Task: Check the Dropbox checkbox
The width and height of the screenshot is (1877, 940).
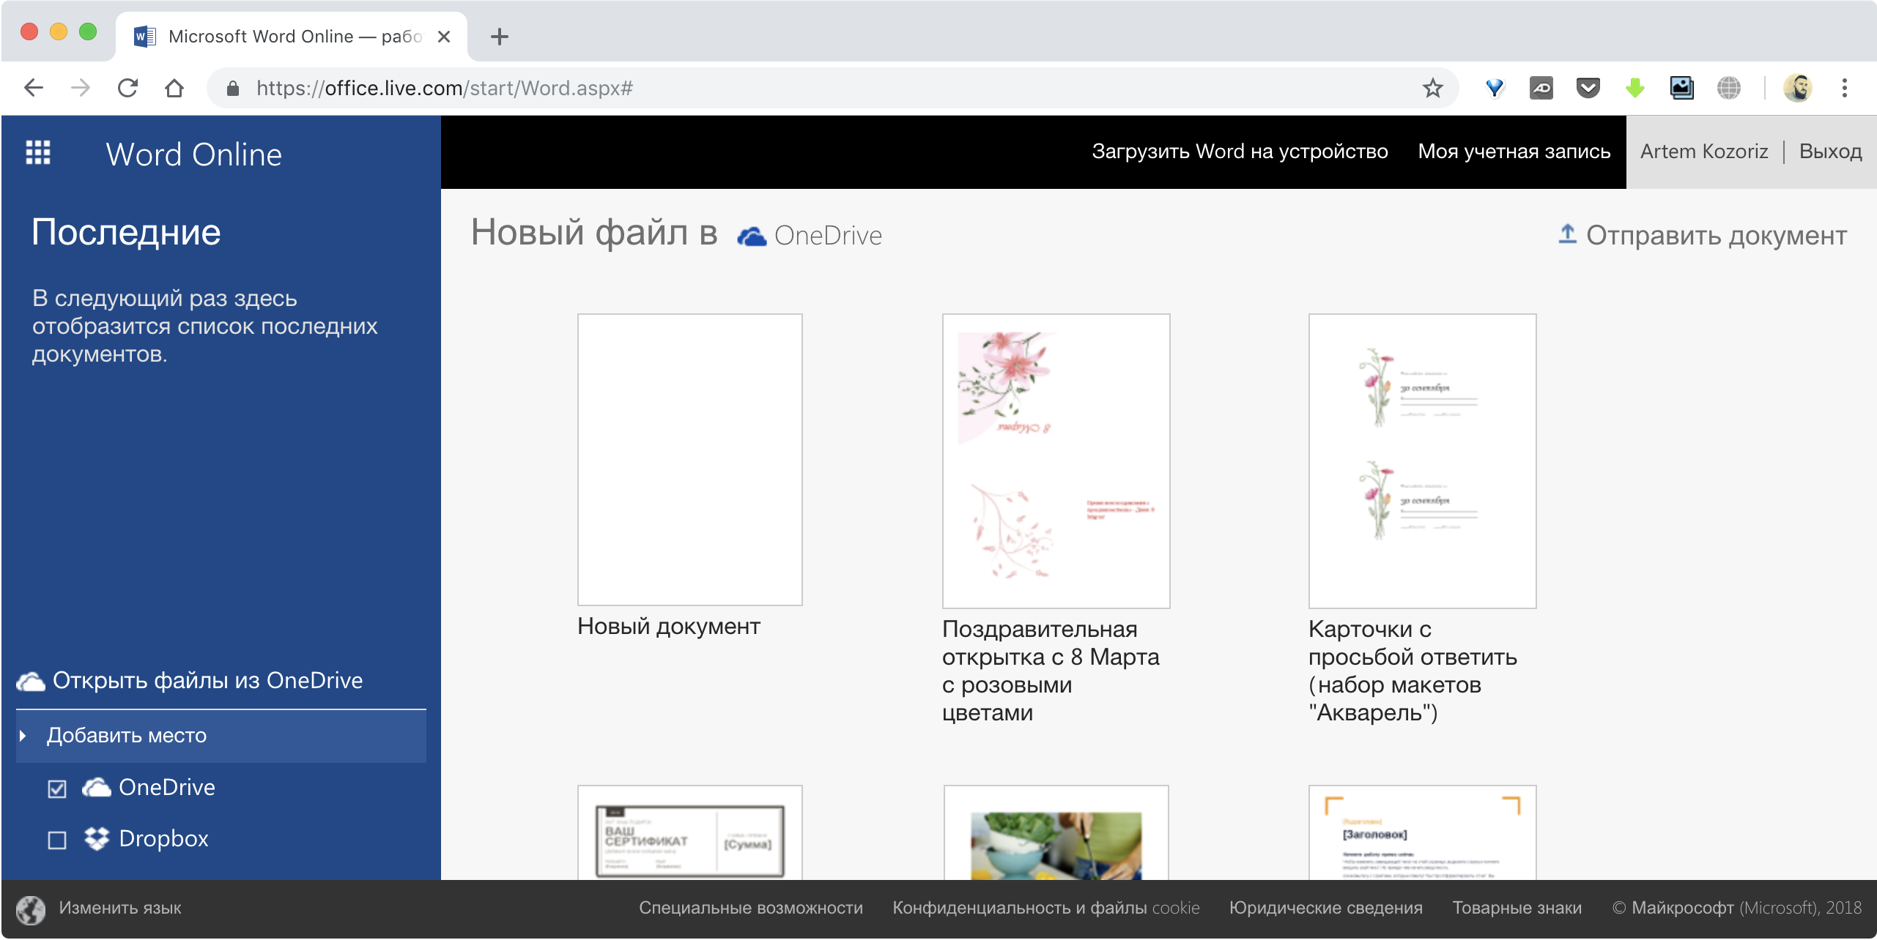Action: [57, 840]
